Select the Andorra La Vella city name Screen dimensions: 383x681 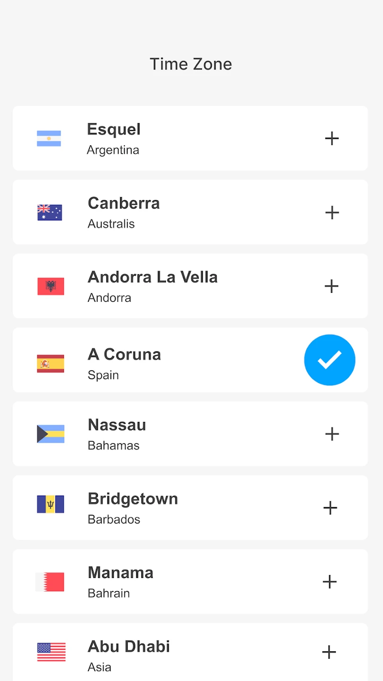tap(153, 277)
